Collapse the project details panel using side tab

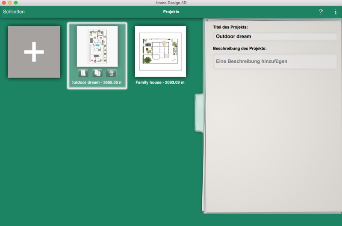click(x=199, y=113)
